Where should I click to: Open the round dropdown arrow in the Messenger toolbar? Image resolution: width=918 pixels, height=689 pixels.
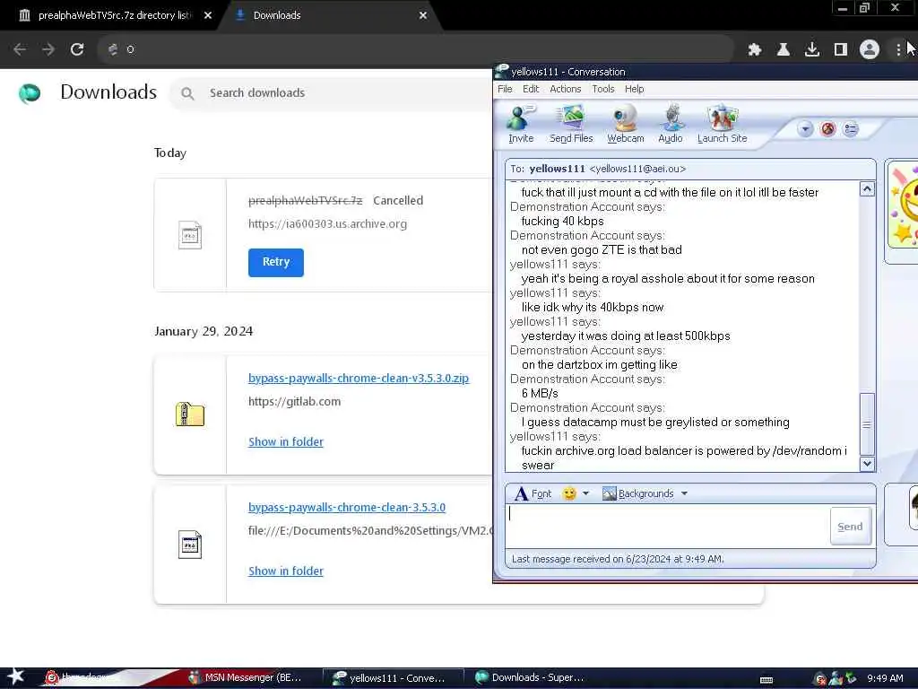tap(805, 129)
